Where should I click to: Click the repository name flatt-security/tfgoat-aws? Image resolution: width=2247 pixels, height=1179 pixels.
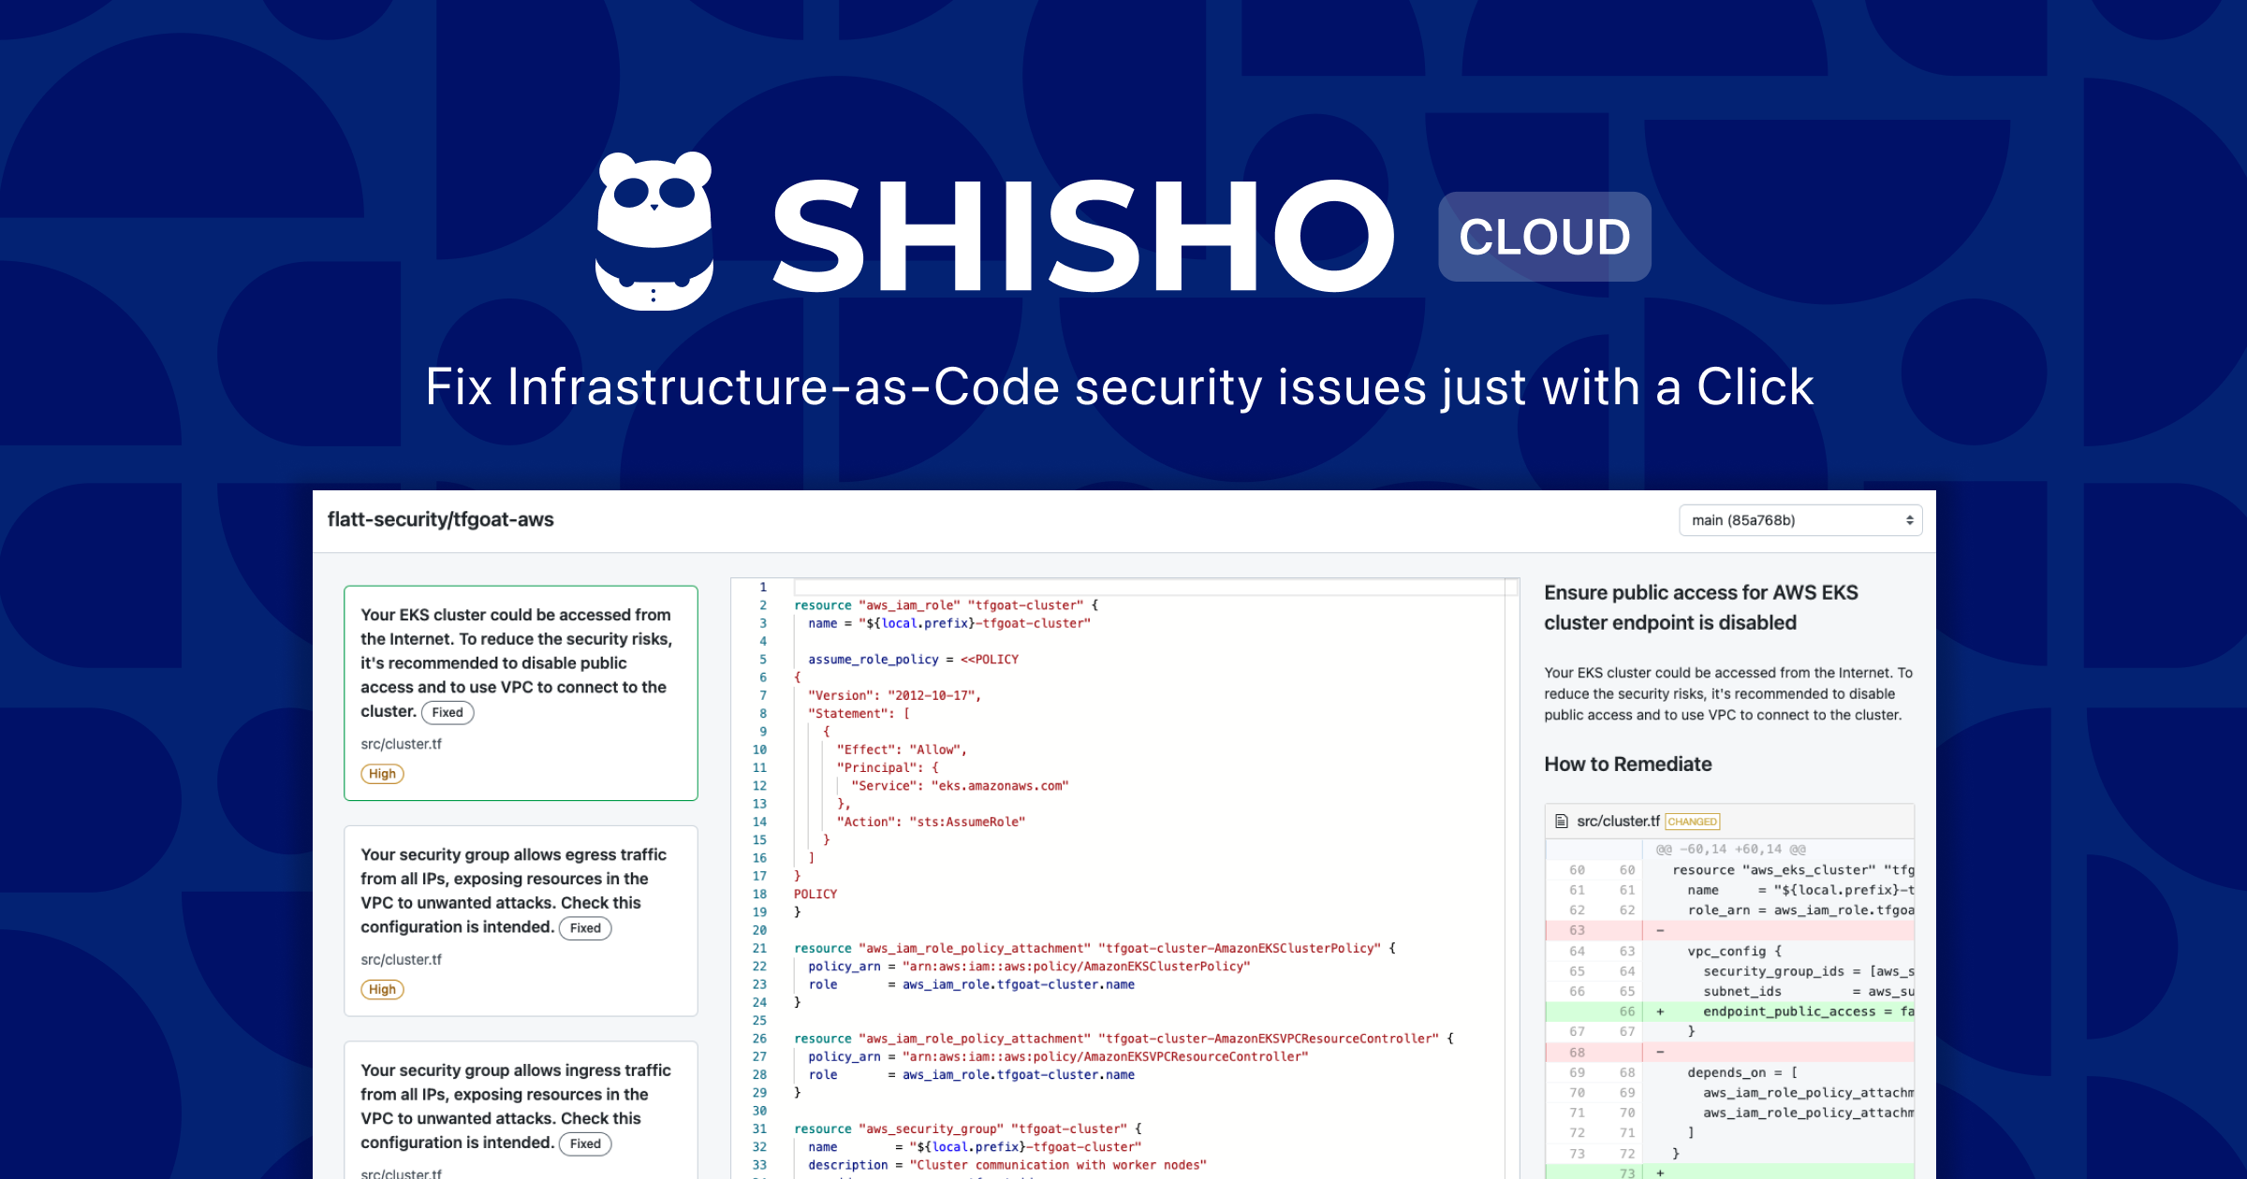[441, 519]
